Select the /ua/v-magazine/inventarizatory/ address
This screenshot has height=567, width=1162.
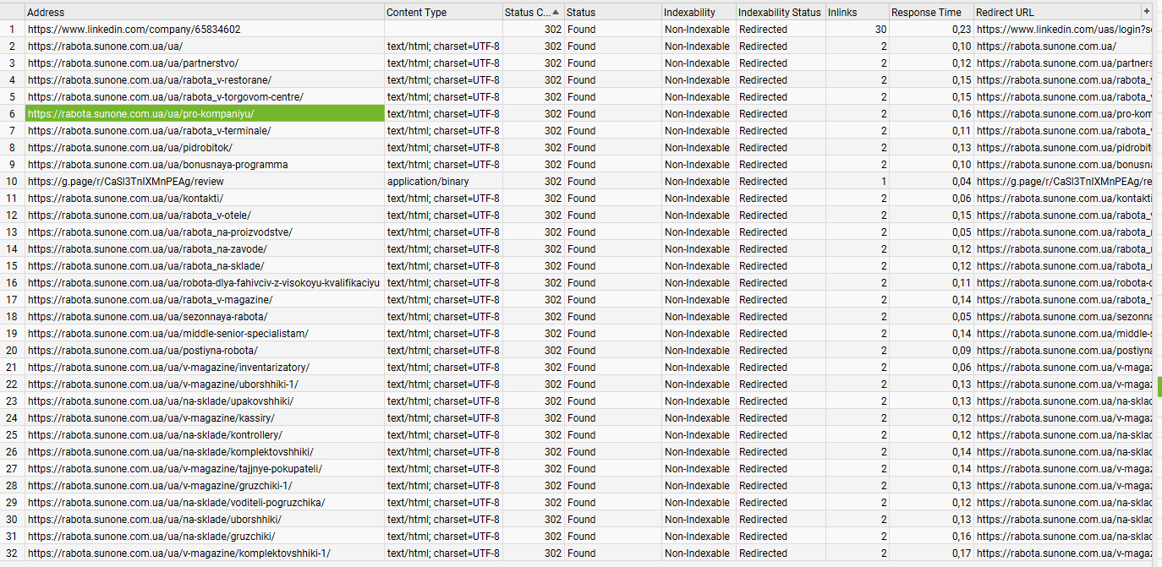168,368
